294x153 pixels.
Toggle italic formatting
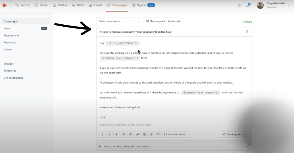click(109, 134)
